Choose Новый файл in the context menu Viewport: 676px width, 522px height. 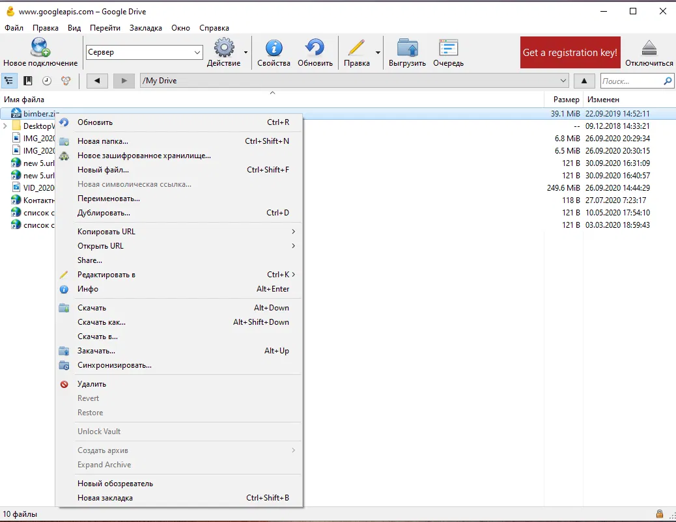tap(179, 170)
